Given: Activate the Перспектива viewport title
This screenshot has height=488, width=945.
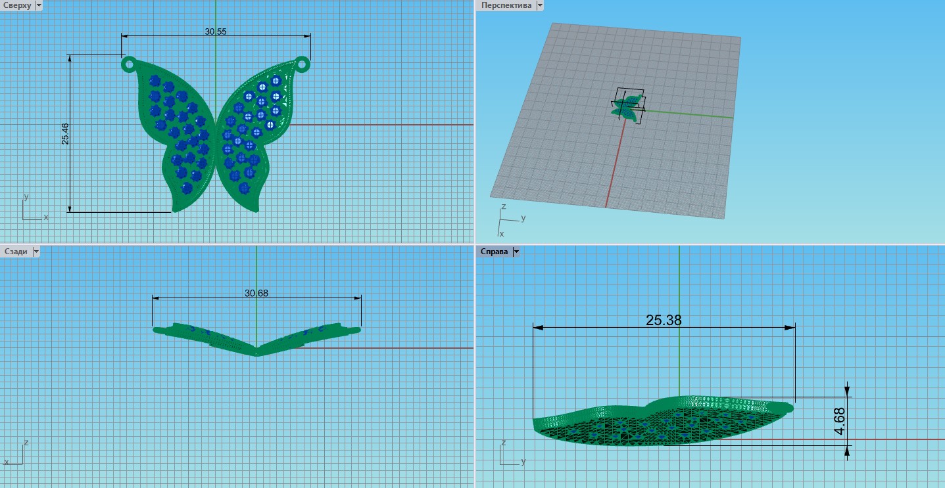Looking at the screenshot, I should coord(506,5).
